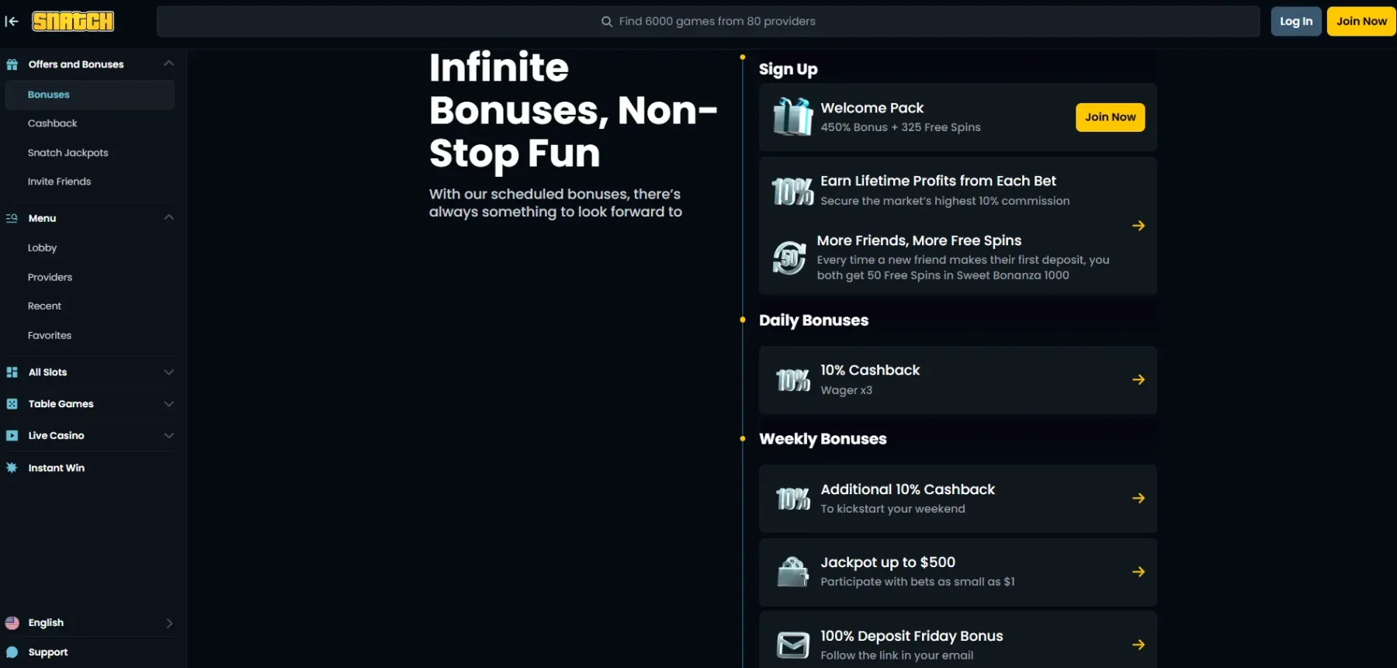Click the envelope icon for Friday Bonus
The height and width of the screenshot is (668, 1397).
pyautogui.click(x=792, y=645)
